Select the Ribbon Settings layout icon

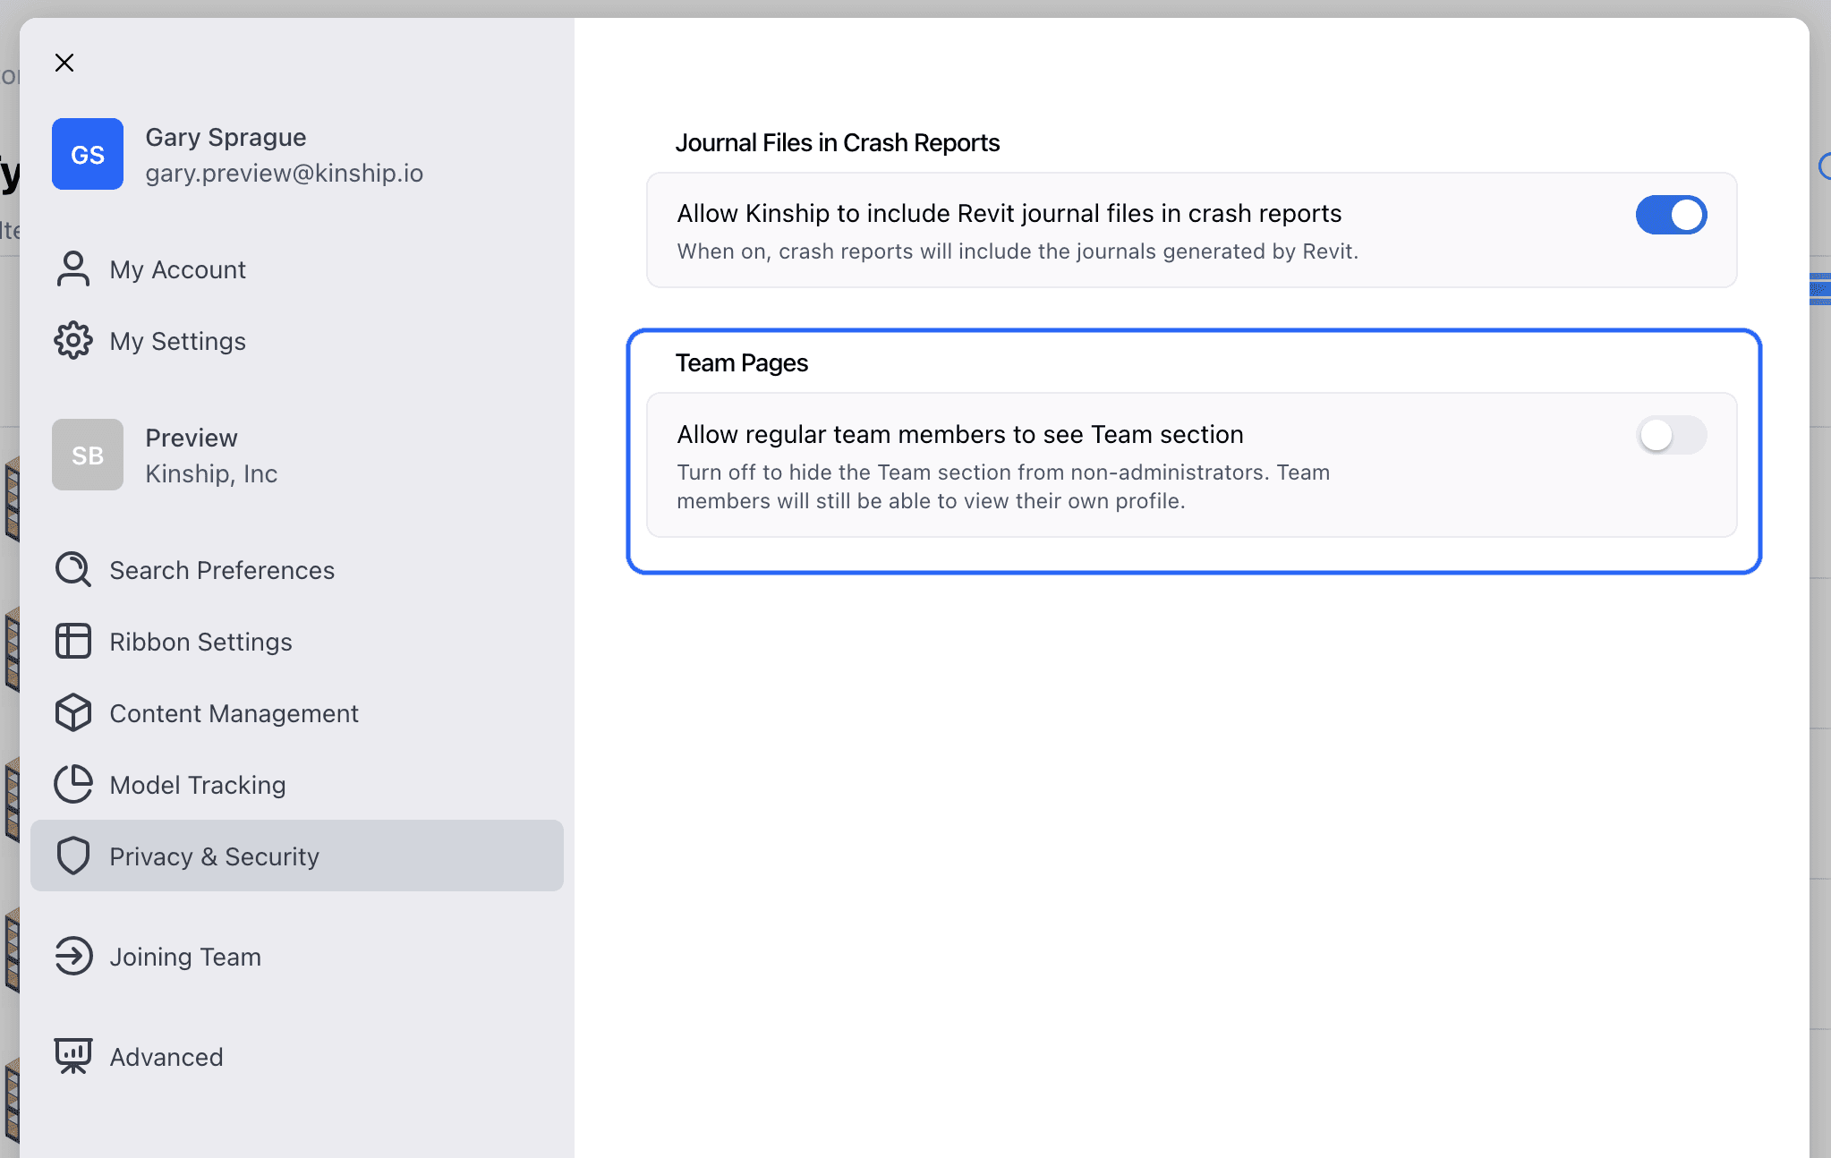(73, 641)
